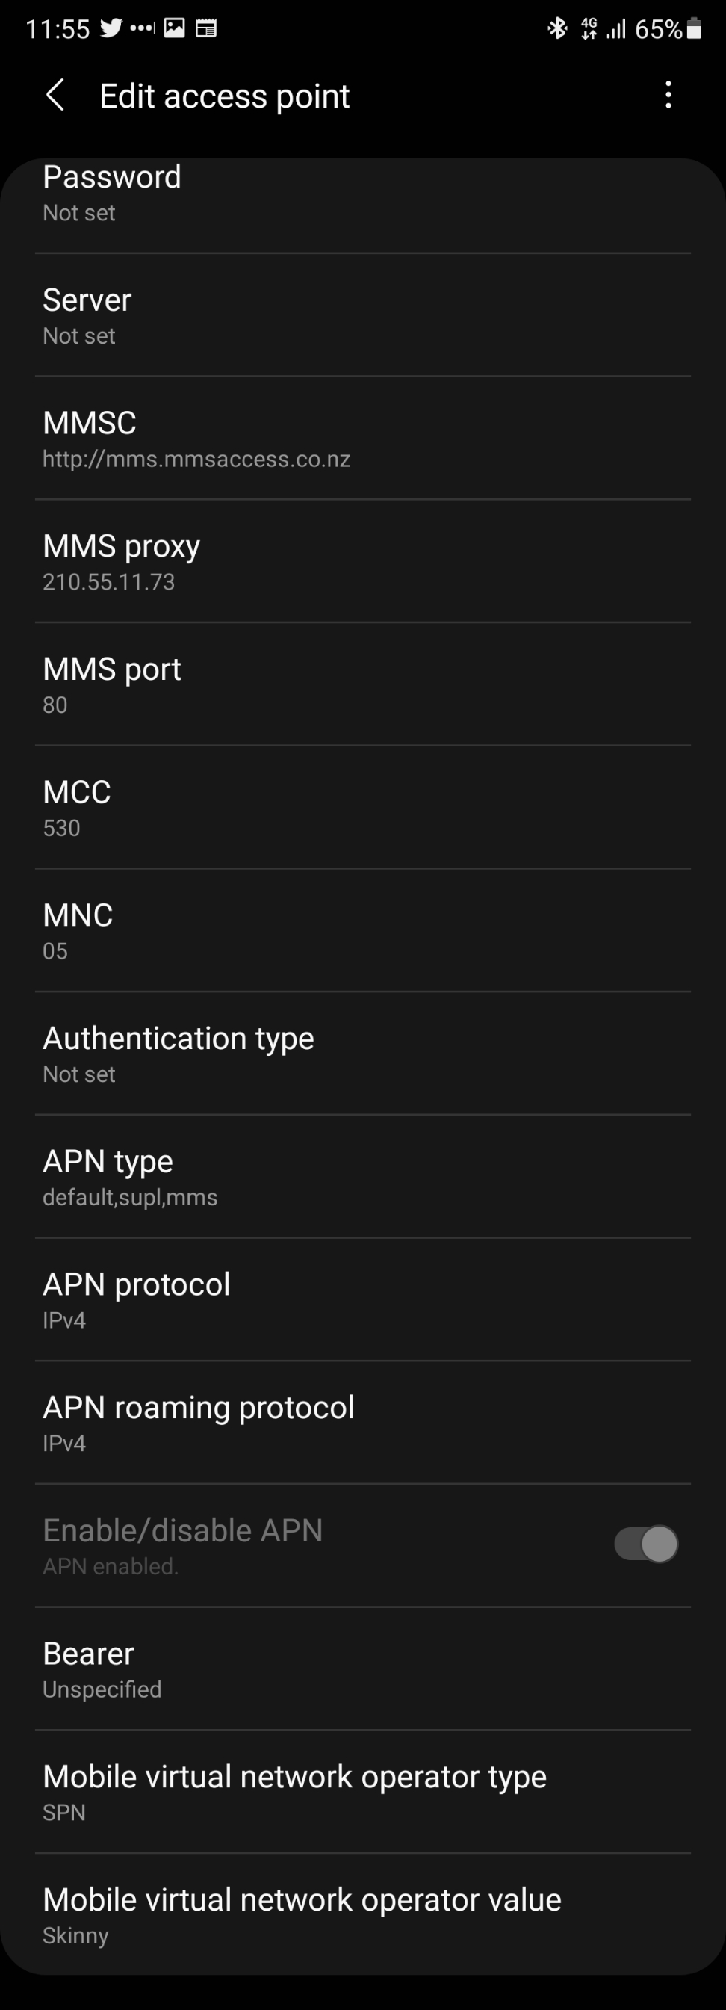Open the Authentication type selector
Screen dimensions: 726x2010
[x=362, y=1054]
